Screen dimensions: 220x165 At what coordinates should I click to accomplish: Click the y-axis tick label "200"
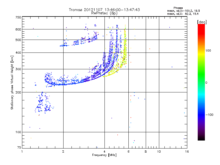coord(18,92)
